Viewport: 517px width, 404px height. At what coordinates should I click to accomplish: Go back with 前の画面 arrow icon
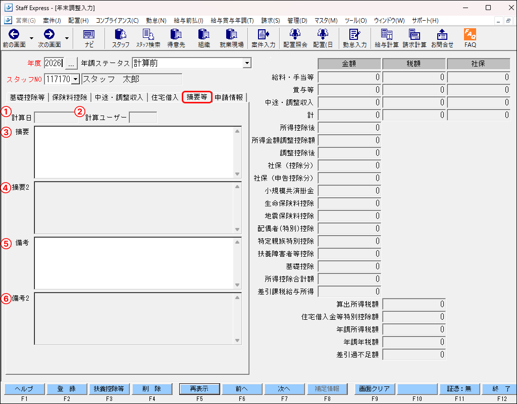tap(14, 34)
